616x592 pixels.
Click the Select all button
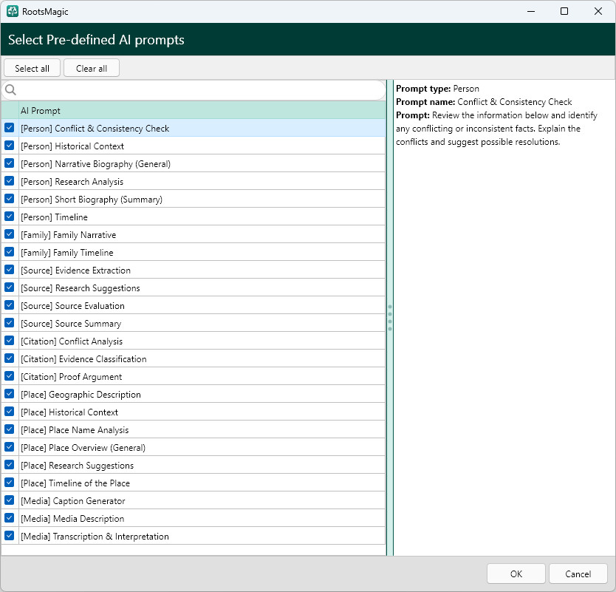click(x=32, y=69)
